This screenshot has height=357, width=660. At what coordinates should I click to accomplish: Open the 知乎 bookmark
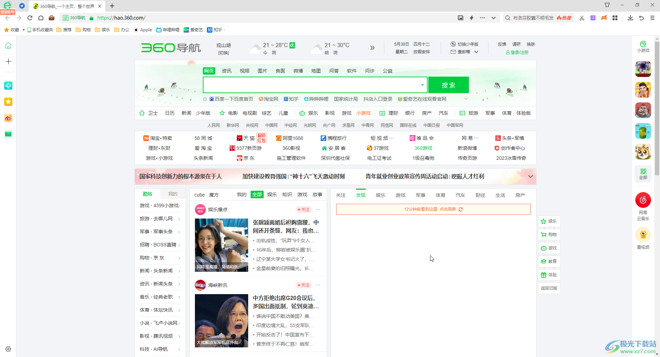point(215,30)
